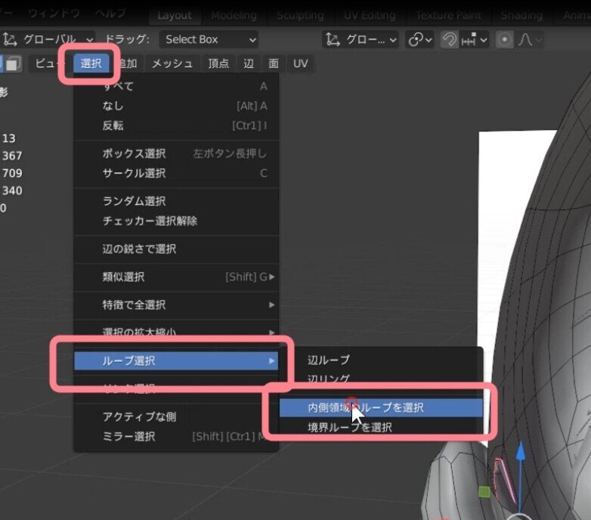
Task: Open the Select Box drag dropdown
Action: 209,39
